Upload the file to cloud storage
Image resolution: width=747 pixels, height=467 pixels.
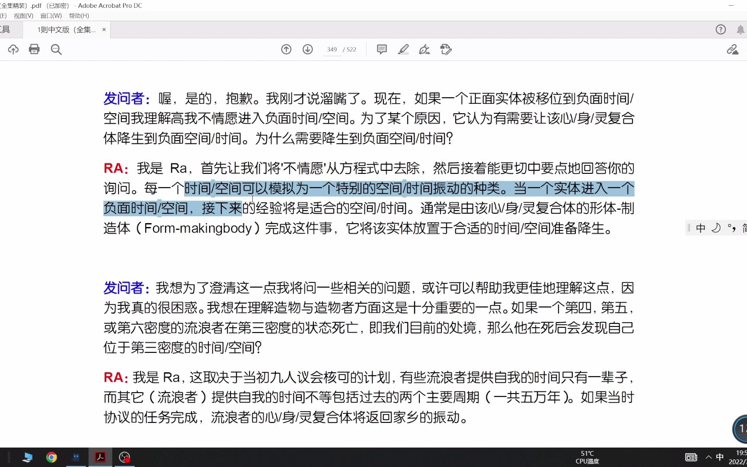click(x=13, y=49)
